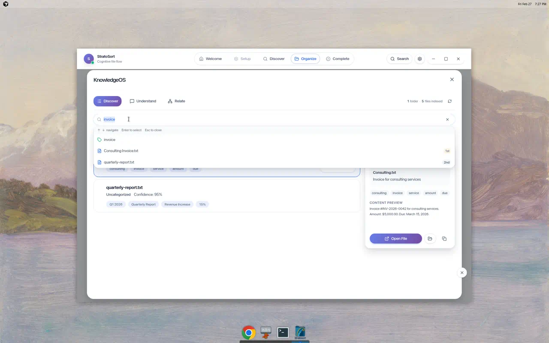Open the settings gear icon

coord(419,59)
